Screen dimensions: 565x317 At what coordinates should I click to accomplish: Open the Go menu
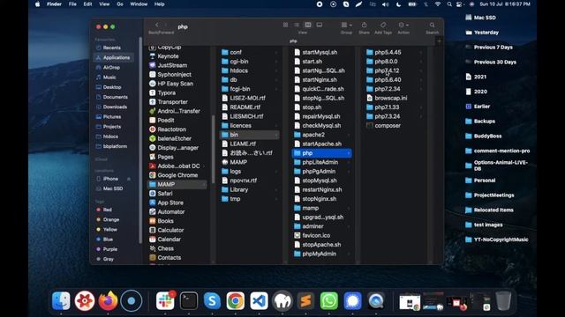(x=120, y=4)
